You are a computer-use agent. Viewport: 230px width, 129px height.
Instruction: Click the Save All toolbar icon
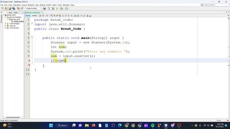(14, 9)
